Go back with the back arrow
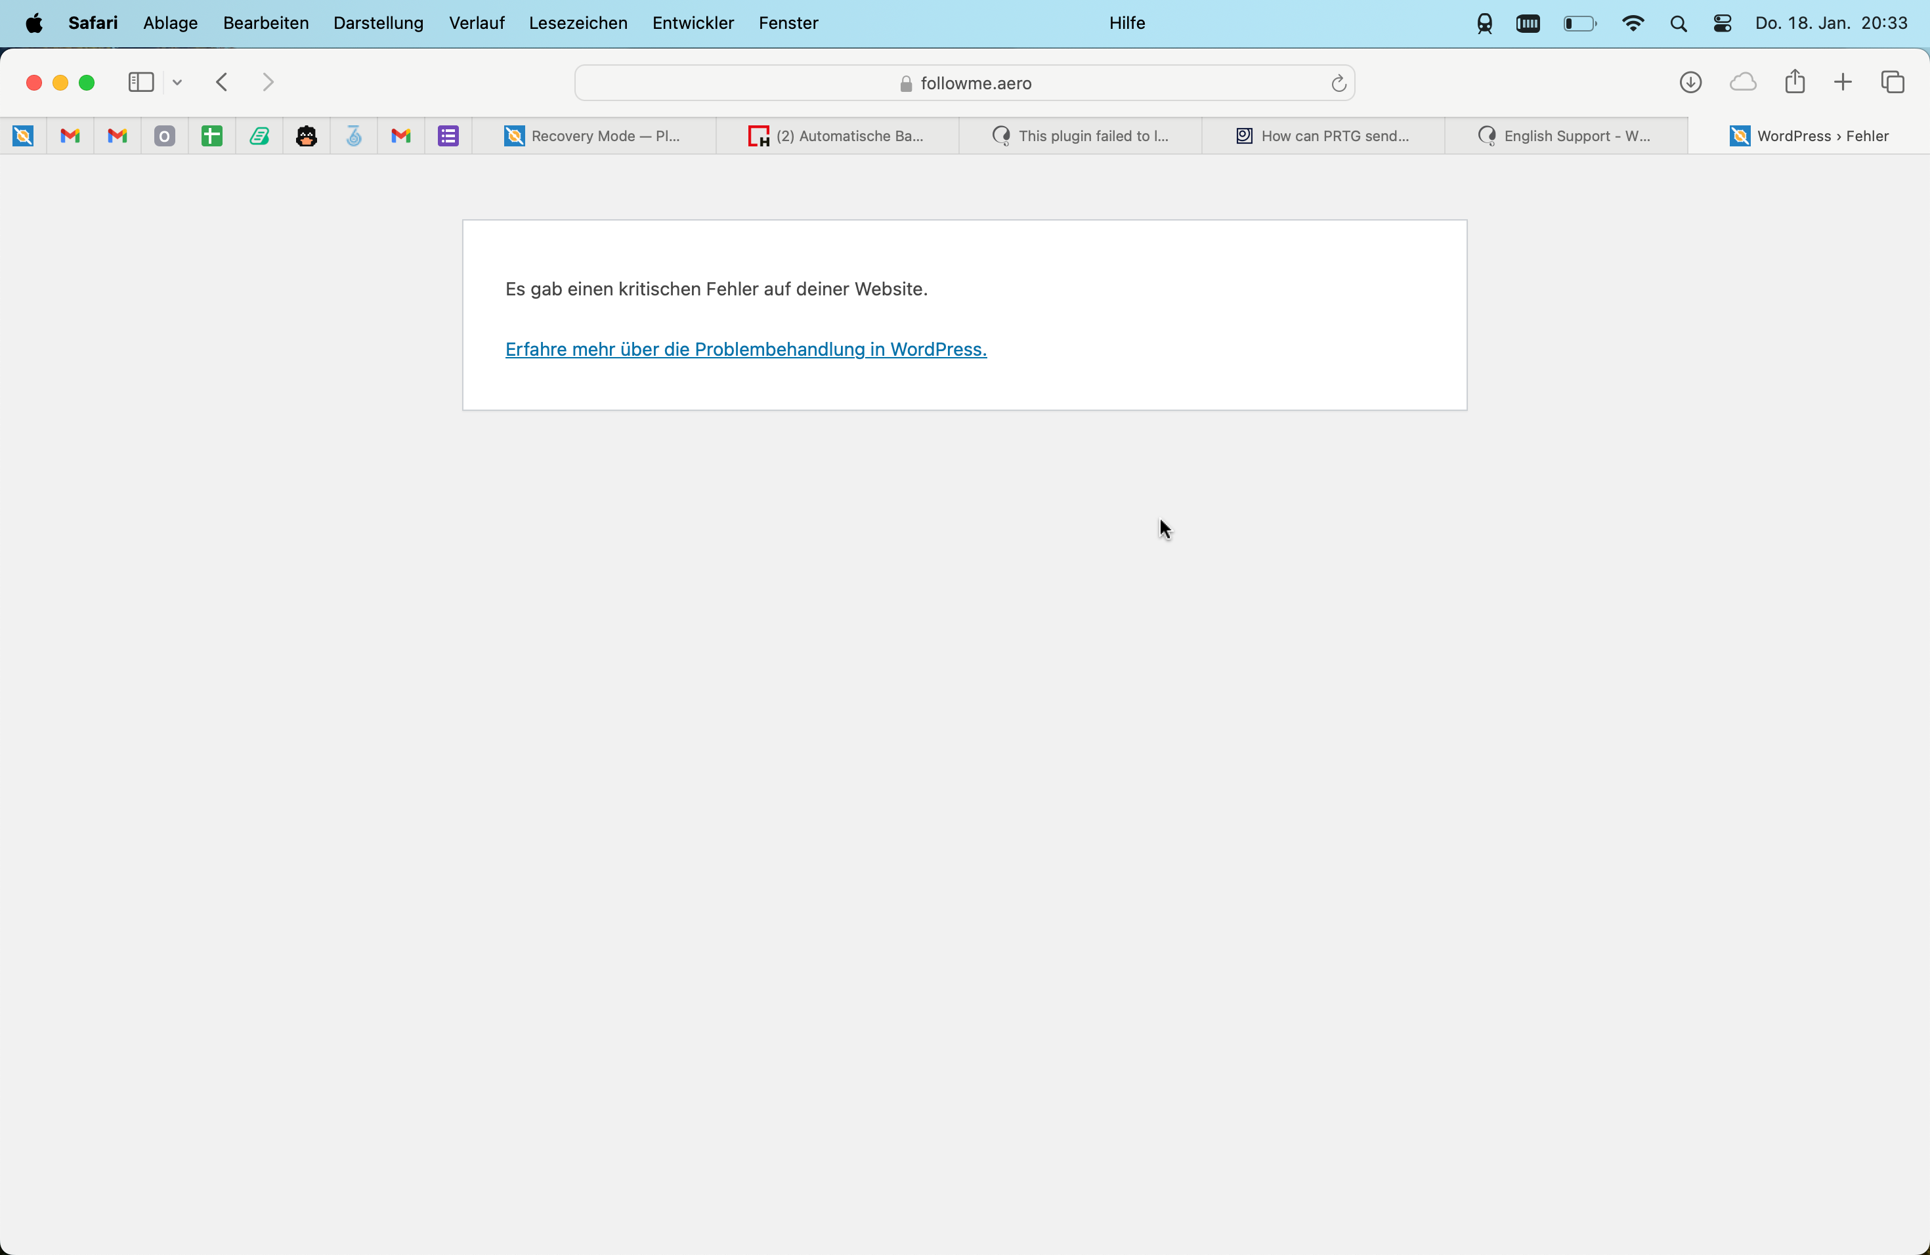1930x1255 pixels. pos(222,83)
